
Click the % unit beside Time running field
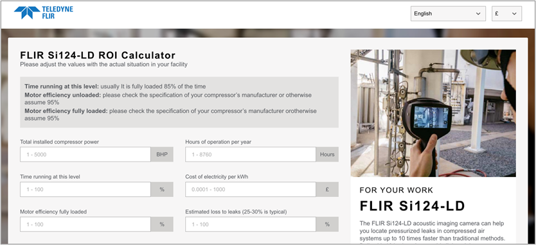(162, 189)
